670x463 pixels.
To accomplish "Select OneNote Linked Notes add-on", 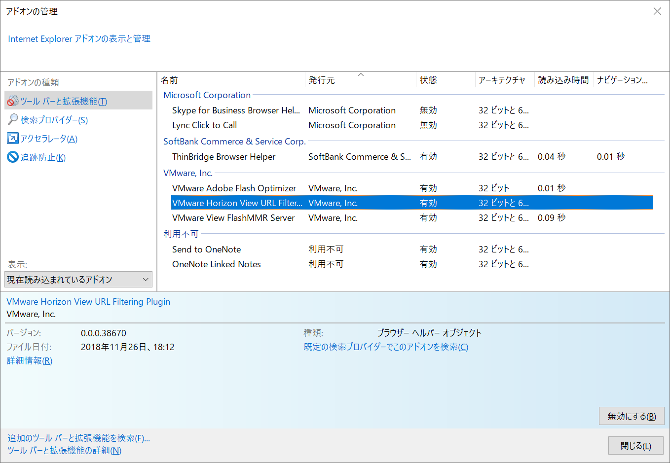I will pos(412,264).
